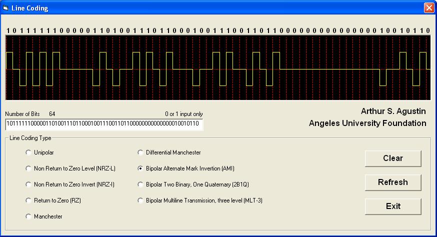This screenshot has height=237, width=437.
Task: Click the Arthur S. Agustin author text
Action: pyautogui.click(x=392, y=111)
